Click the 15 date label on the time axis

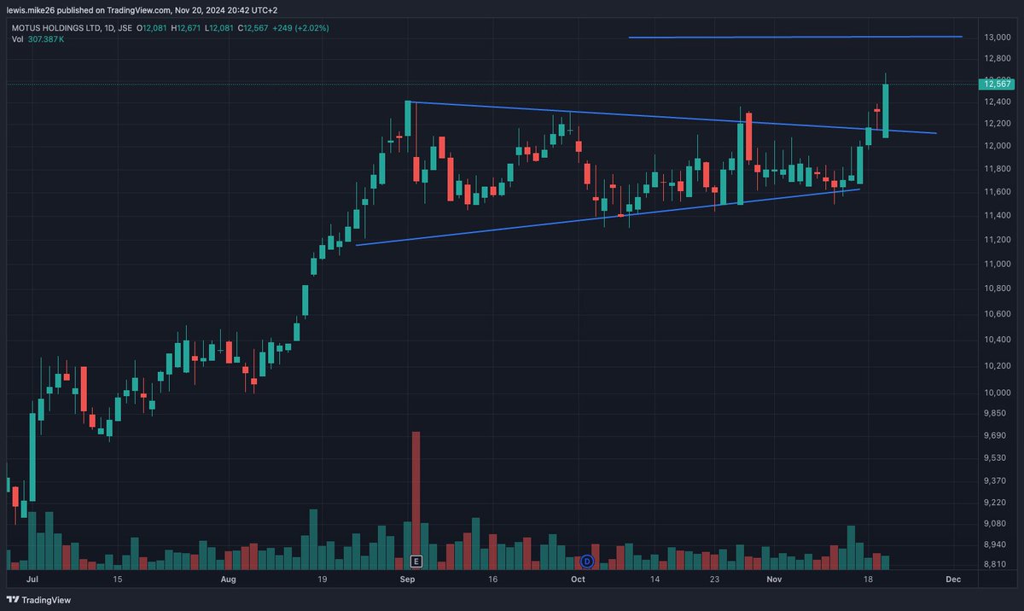tap(117, 579)
